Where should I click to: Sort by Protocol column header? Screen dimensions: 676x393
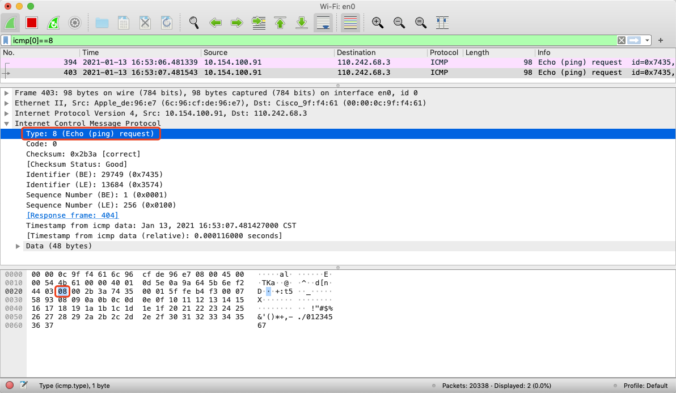pos(445,53)
